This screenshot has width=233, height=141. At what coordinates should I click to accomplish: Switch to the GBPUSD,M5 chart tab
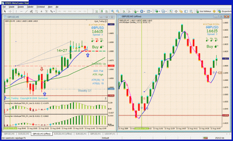[9, 134]
